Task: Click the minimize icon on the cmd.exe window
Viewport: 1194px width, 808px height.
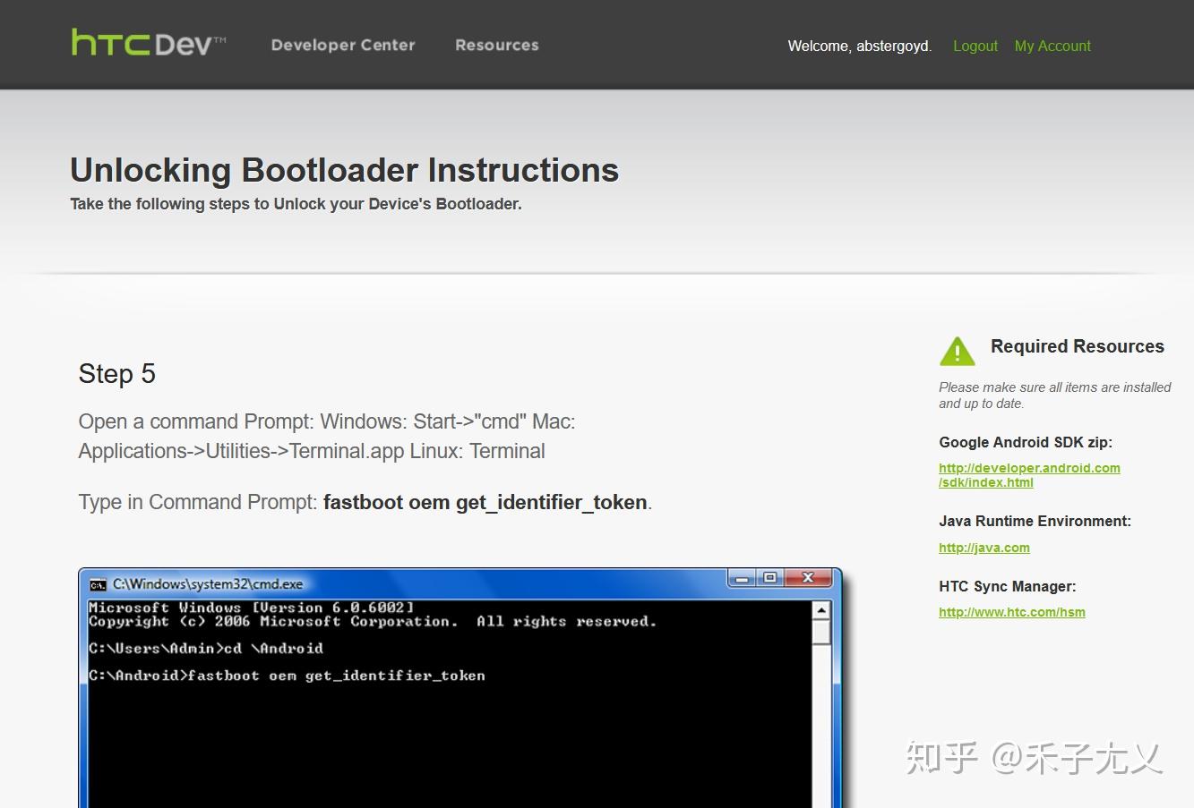Action: point(742,578)
